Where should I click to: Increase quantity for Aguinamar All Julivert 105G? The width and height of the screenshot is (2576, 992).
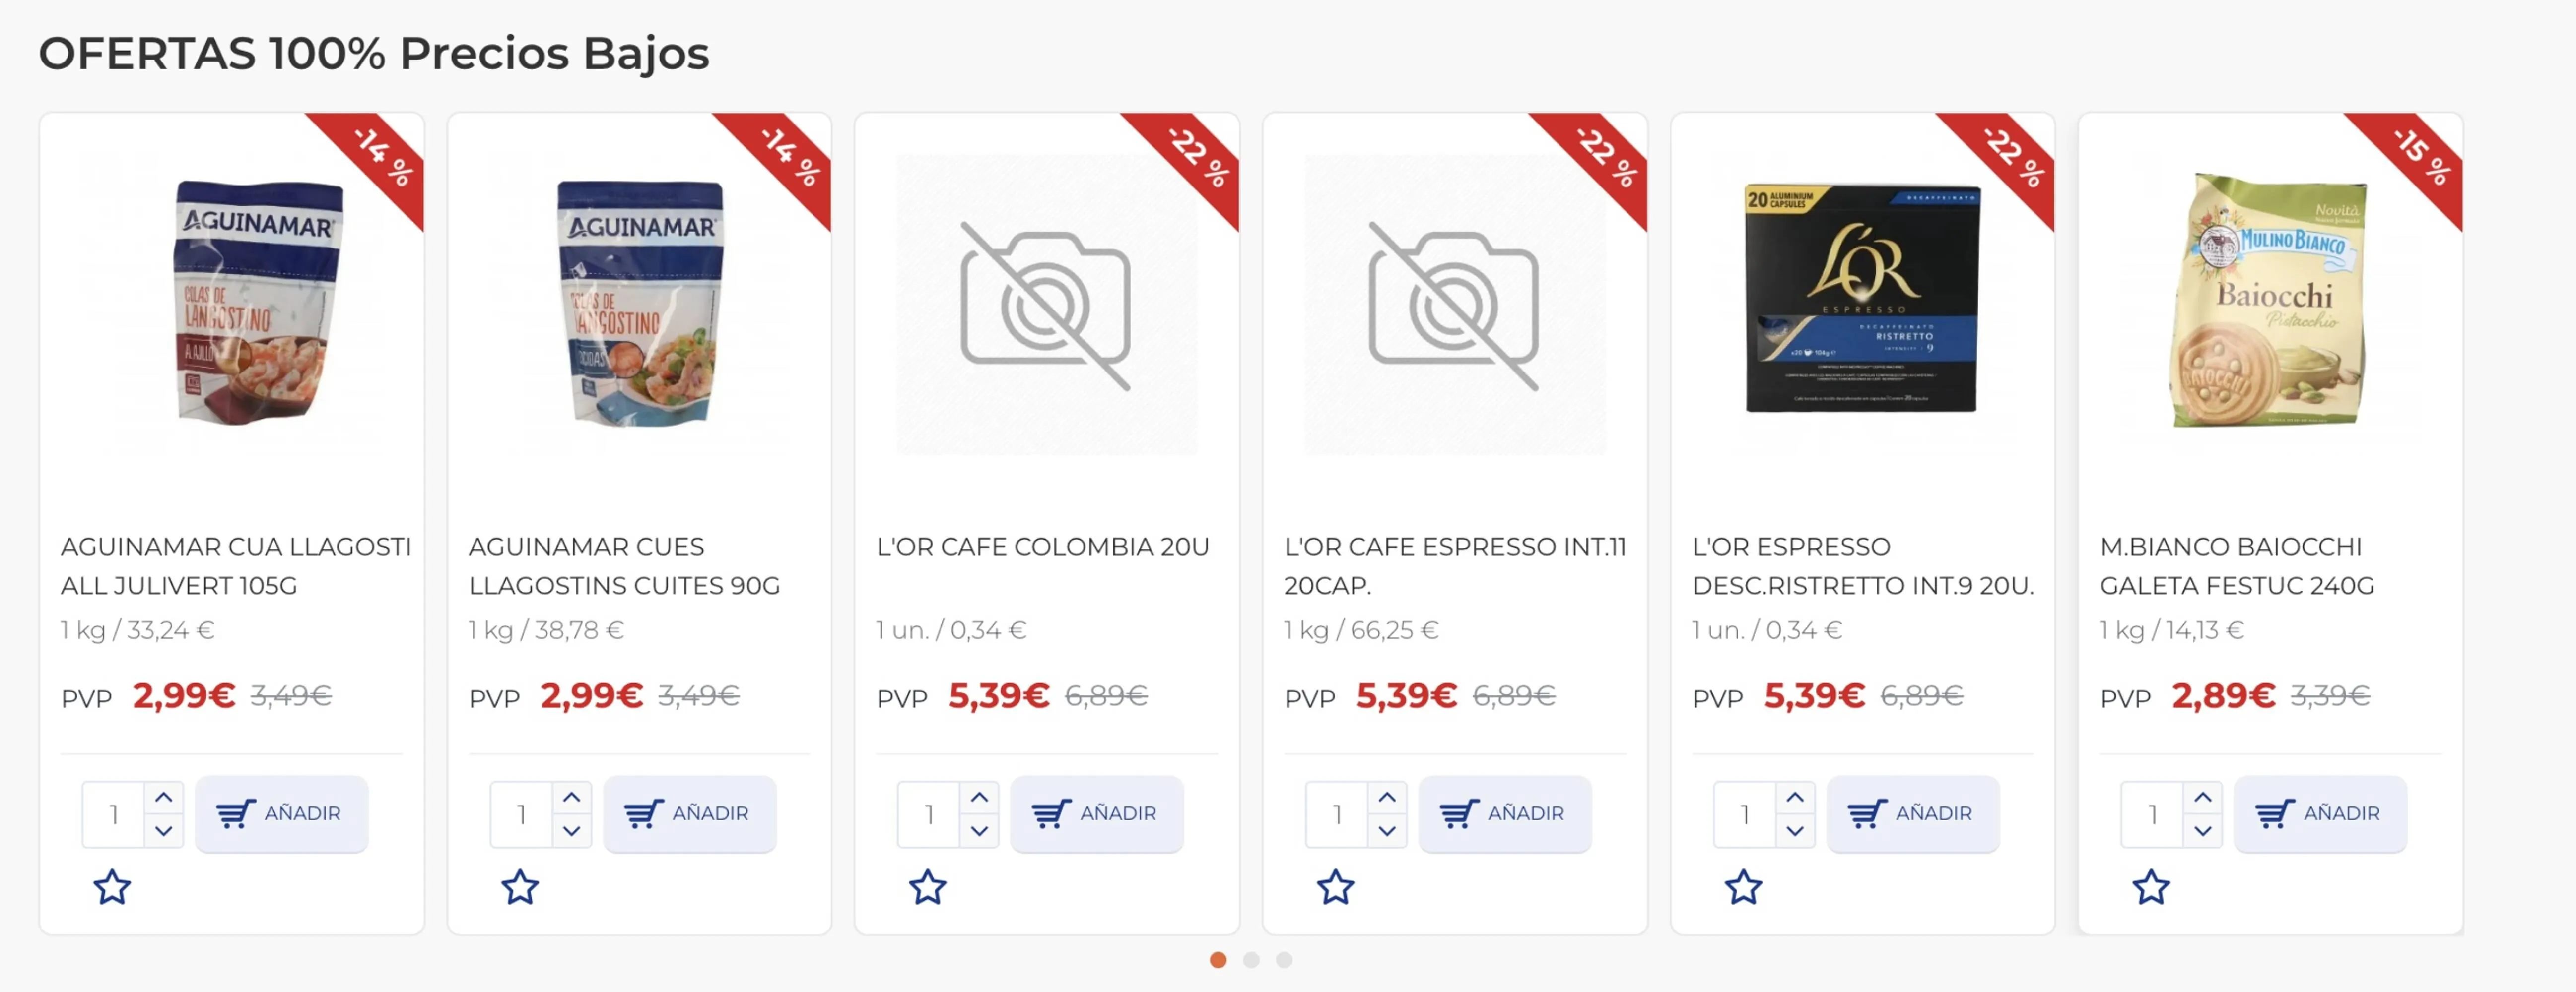164,797
